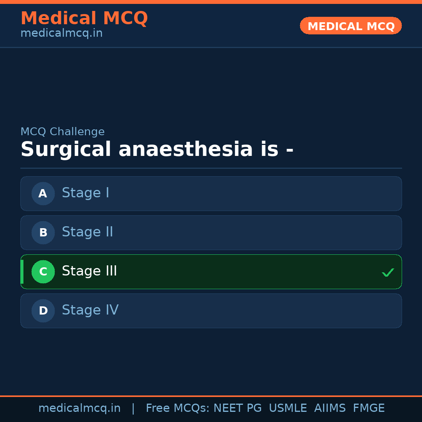This screenshot has width=422, height=422.
Task: Click the letter D circle icon
Action: 43,311
